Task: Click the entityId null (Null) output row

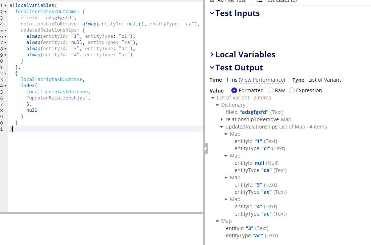Action: pos(256,163)
